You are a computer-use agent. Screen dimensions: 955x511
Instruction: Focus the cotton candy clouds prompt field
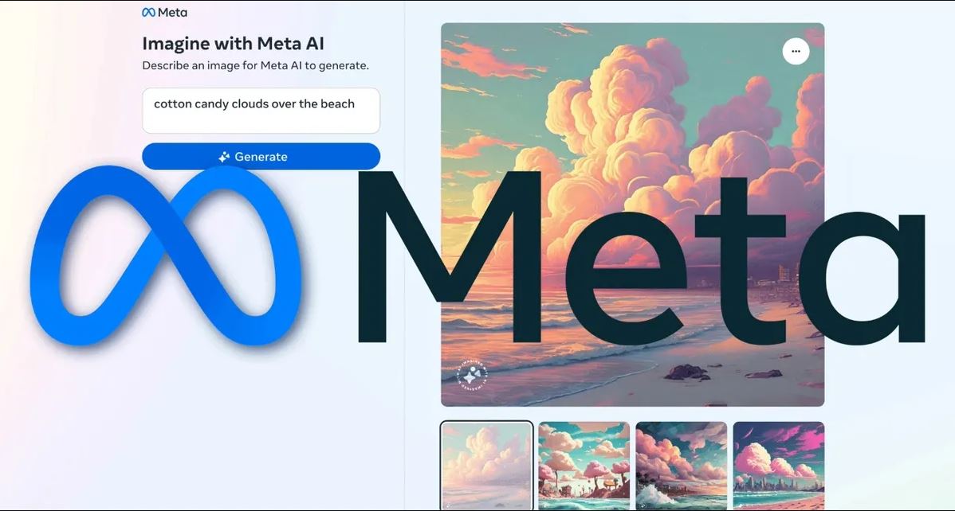click(261, 111)
